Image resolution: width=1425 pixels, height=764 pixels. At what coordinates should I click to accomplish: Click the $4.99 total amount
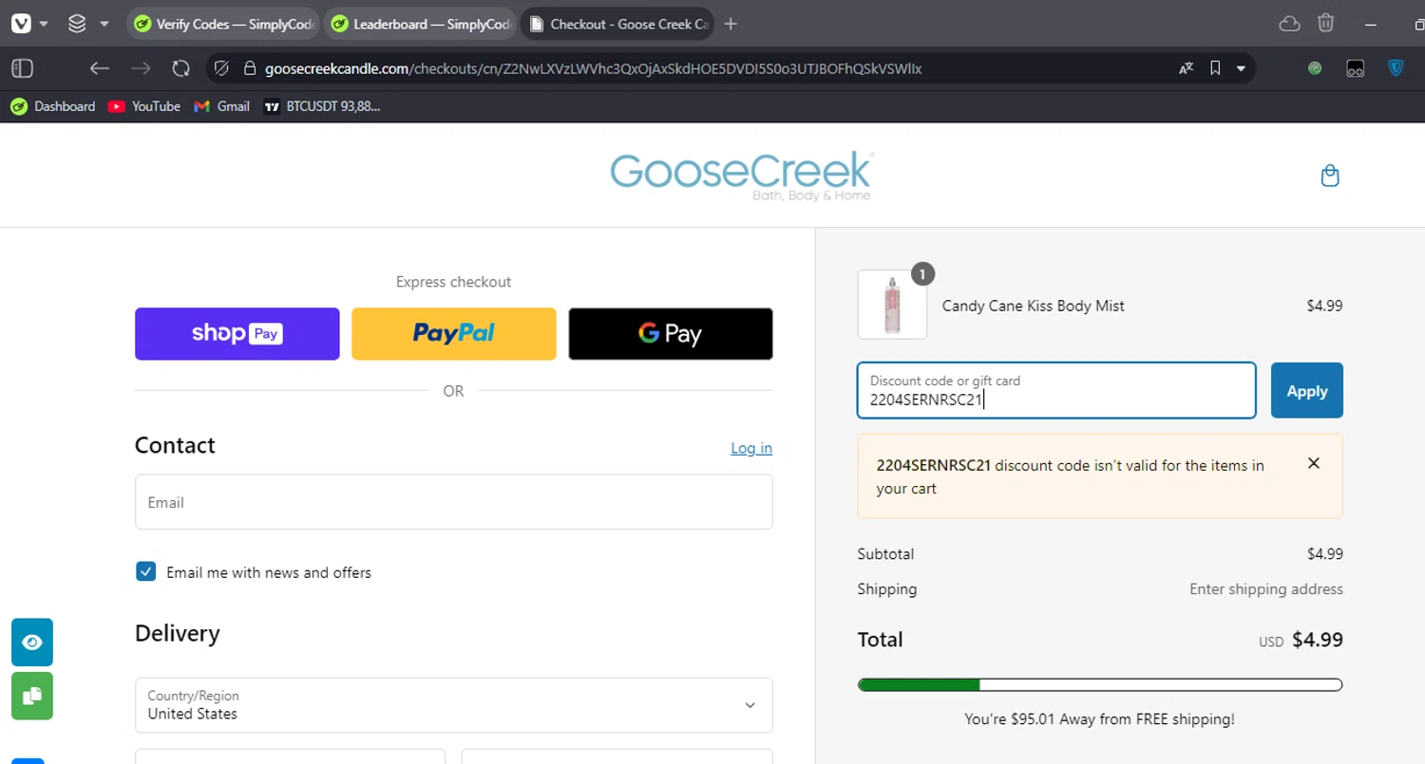1318,640
